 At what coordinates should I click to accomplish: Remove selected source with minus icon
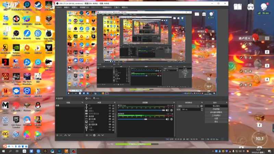point(90,135)
